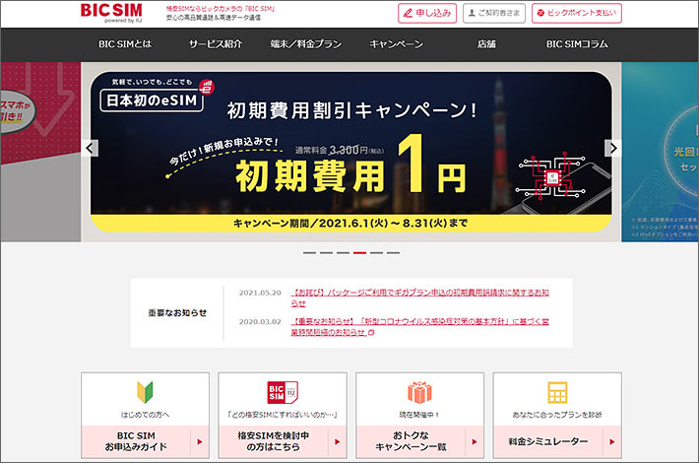Select the active red carousel indicator
The width and height of the screenshot is (699, 463).
(359, 253)
